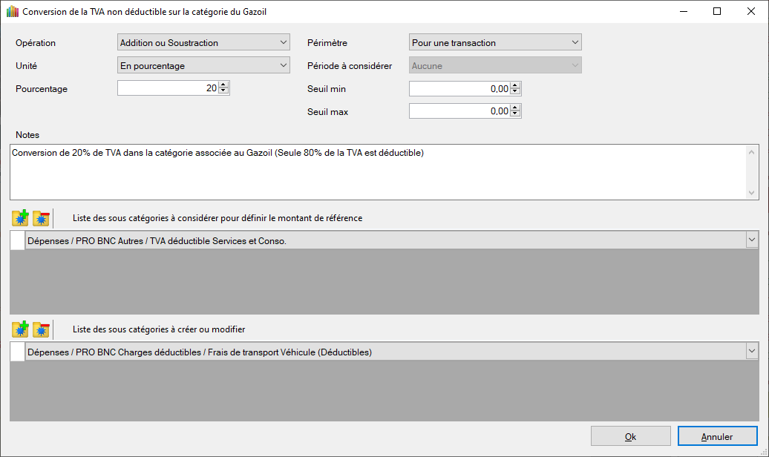The width and height of the screenshot is (769, 457).
Task: Click the app icon in the title bar
Action: [x=12, y=11]
